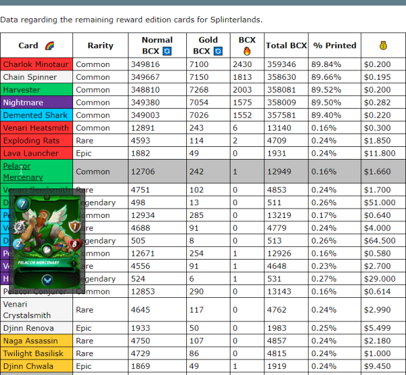Click the money bag icon column header
The image size is (406, 375).
click(x=383, y=46)
